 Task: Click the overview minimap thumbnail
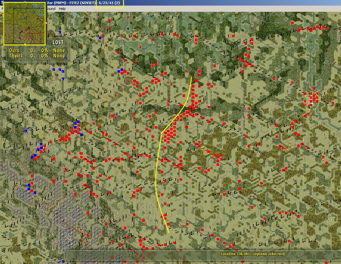[x=24, y=23]
